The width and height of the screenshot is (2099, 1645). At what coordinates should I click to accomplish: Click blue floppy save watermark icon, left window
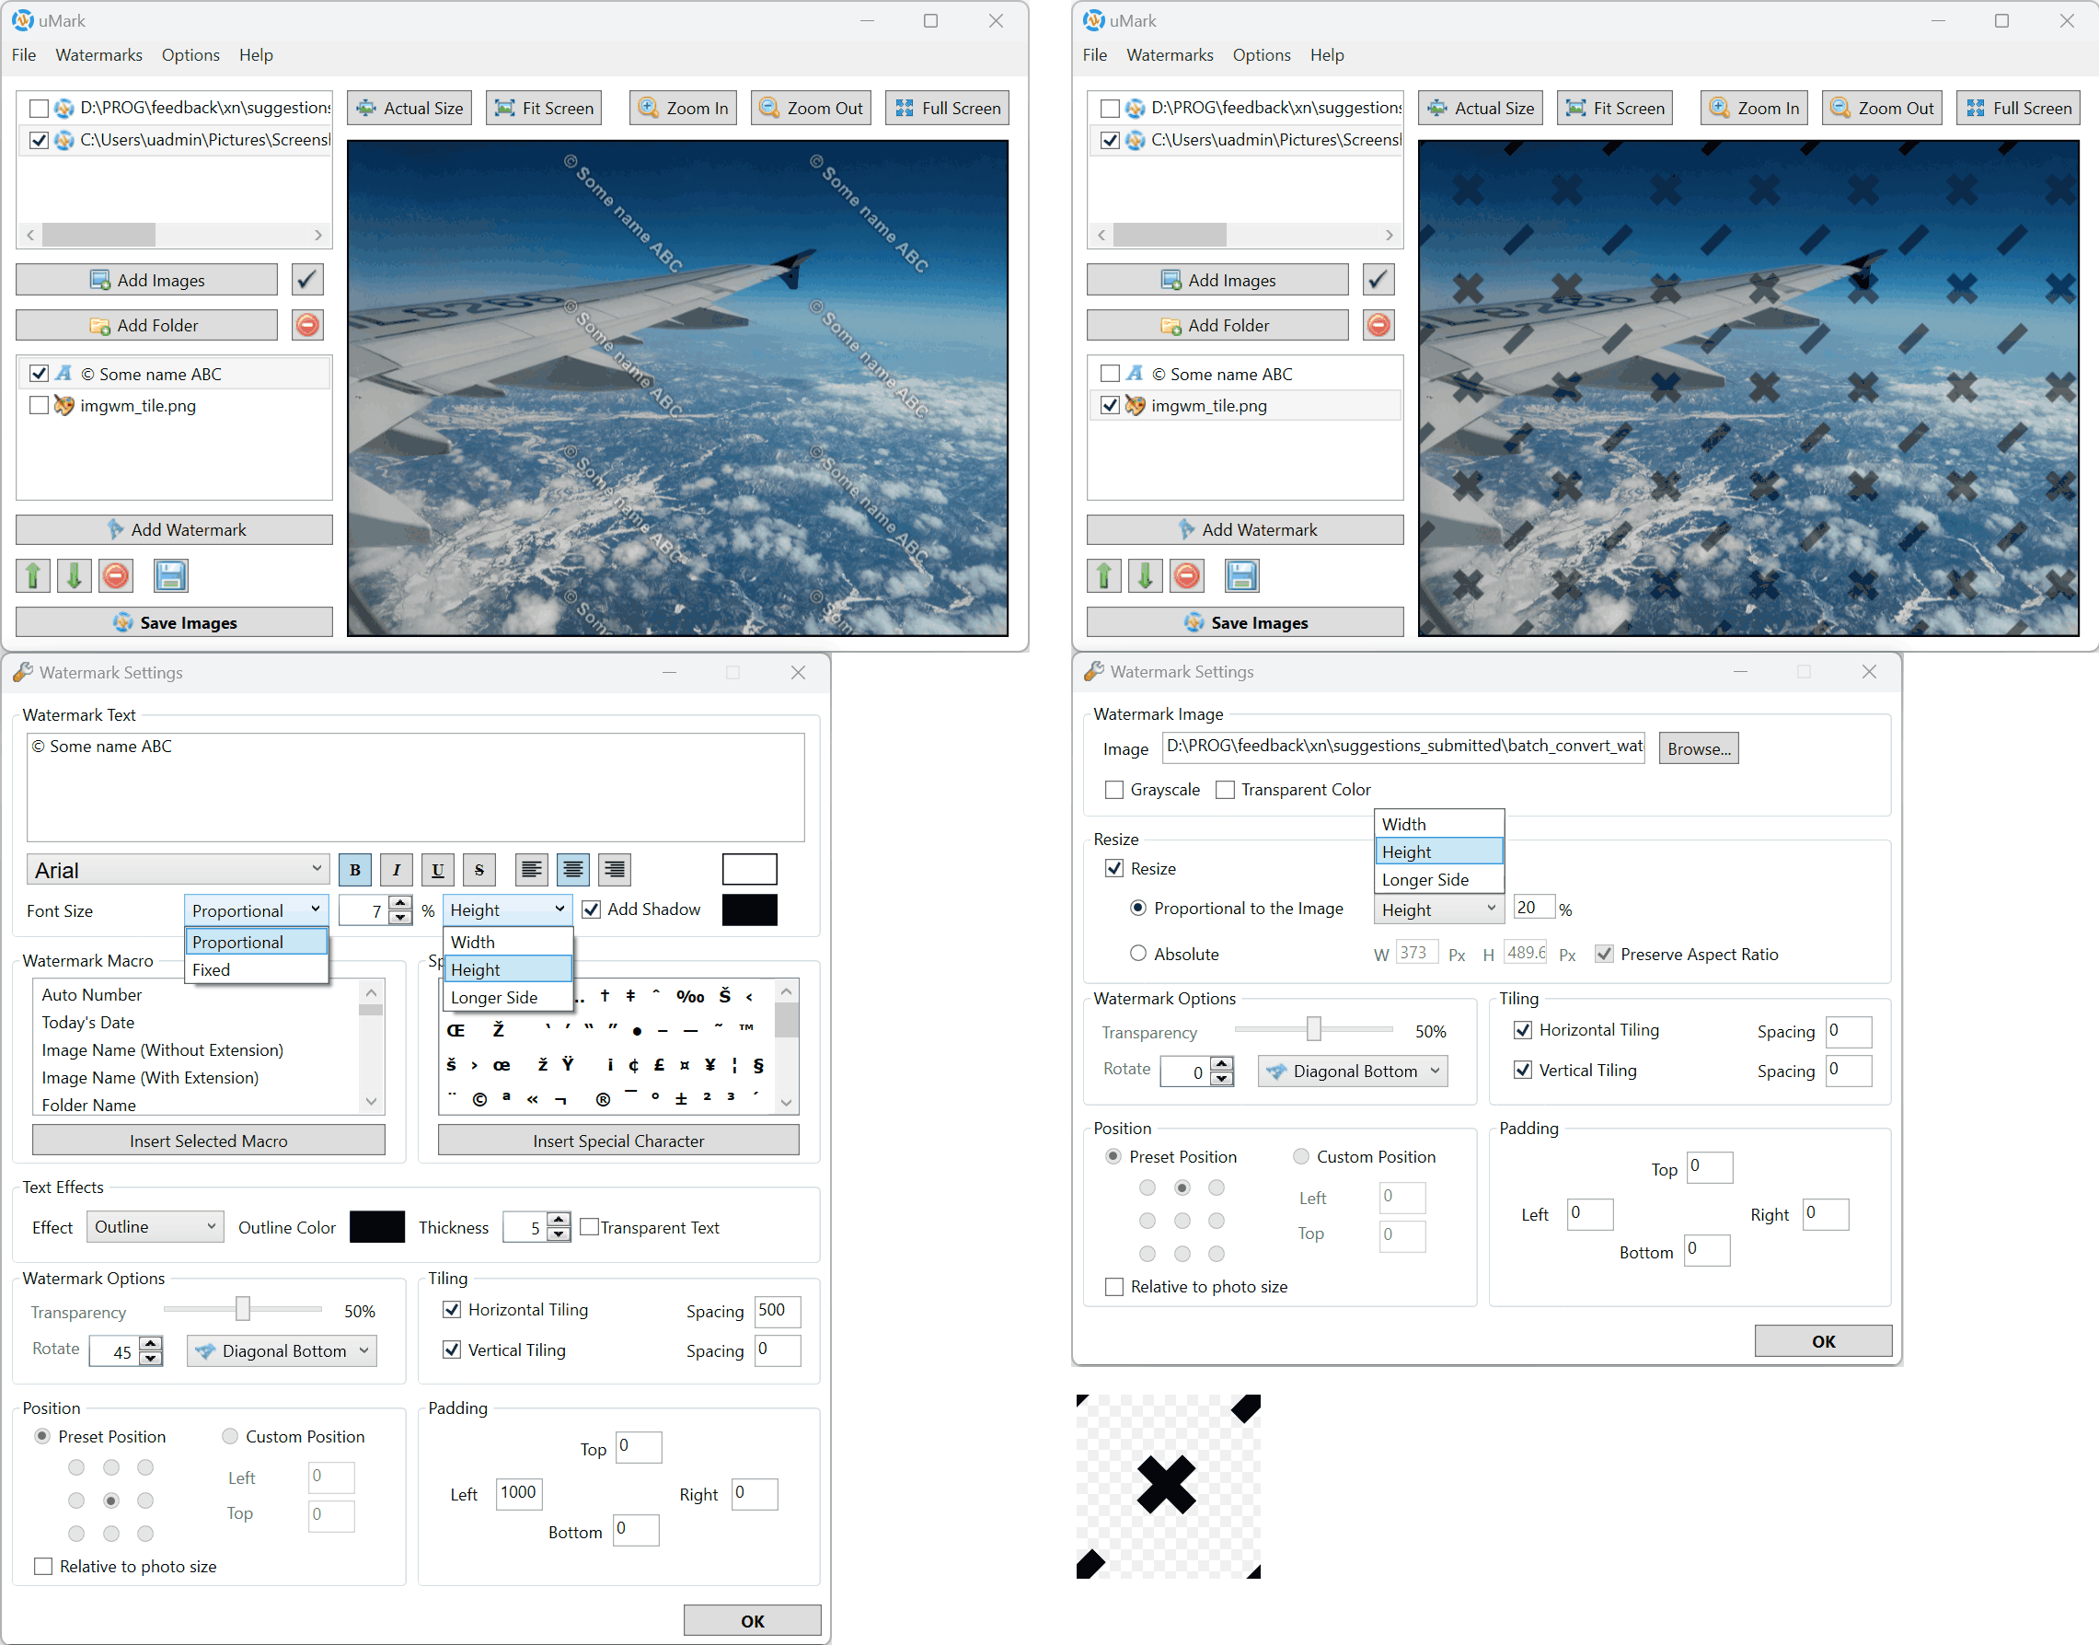[x=170, y=576]
